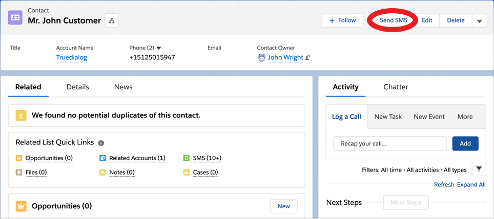This screenshot has width=494, height=219.
Task: Click the activity filter funnel icon
Action: [479, 169]
